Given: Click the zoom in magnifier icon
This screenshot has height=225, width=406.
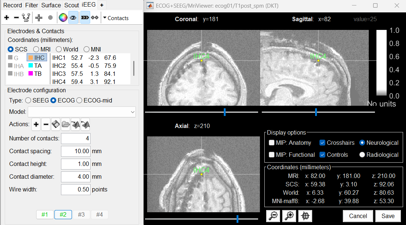Looking at the screenshot, I should [289, 216].
